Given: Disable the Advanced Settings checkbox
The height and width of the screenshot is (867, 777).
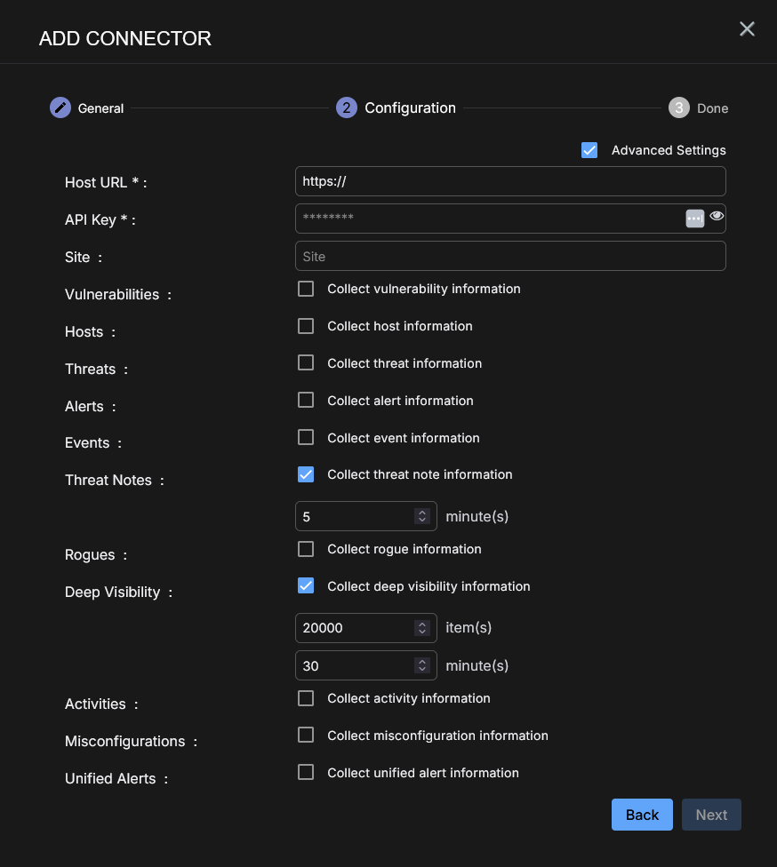Looking at the screenshot, I should [589, 150].
